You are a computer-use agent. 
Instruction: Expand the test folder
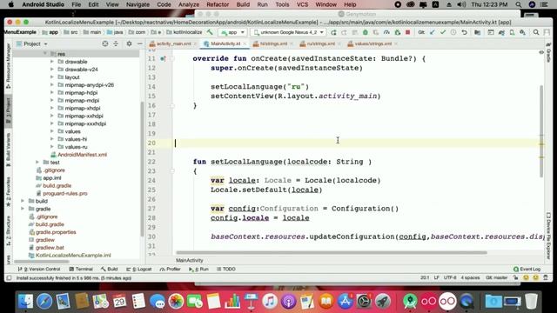(37, 163)
